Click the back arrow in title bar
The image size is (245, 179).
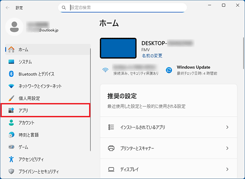[8, 8]
